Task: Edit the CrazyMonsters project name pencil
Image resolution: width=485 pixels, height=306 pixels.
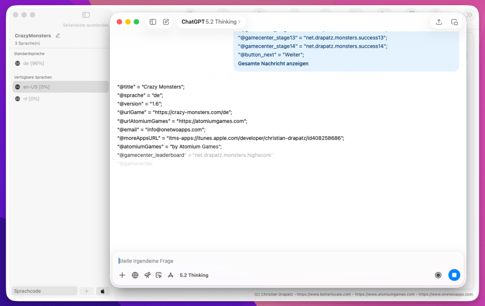Action: coord(58,35)
